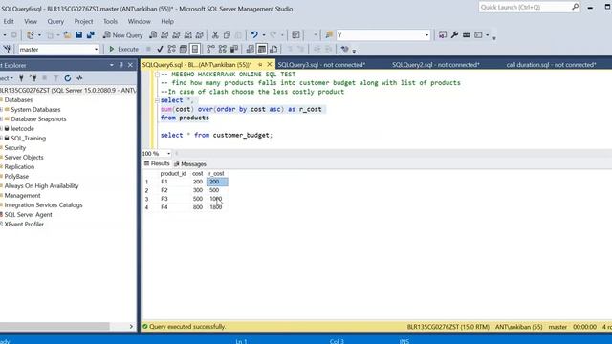612x344 pixels.
Task: Open the 100 % zoom dropdown
Action: (168, 154)
